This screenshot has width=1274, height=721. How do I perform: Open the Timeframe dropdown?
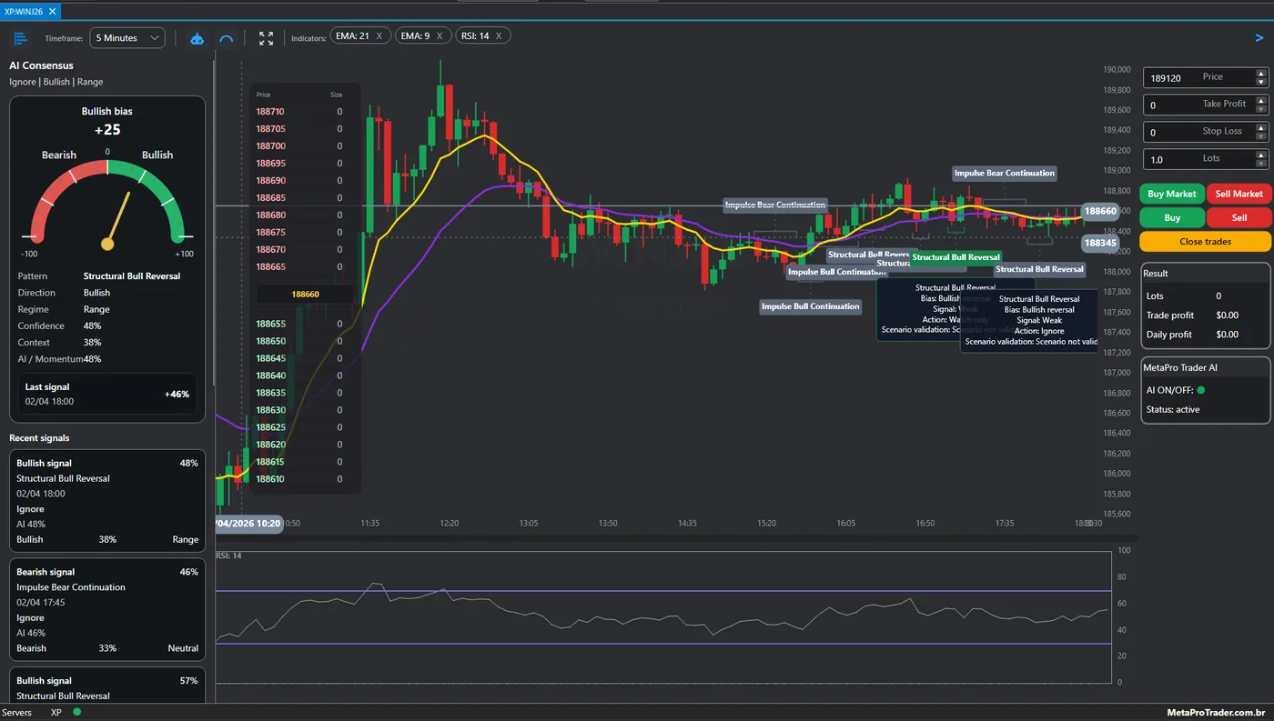tap(126, 38)
